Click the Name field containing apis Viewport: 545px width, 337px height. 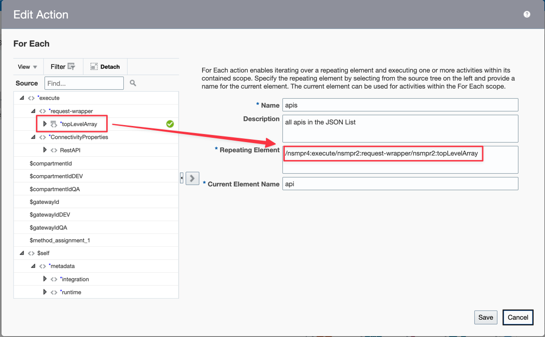click(x=400, y=105)
